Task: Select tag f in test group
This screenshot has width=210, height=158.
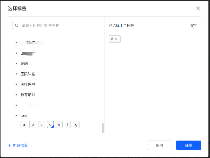Action: pos(68,124)
